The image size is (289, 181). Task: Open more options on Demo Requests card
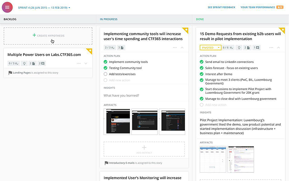tap(271, 48)
